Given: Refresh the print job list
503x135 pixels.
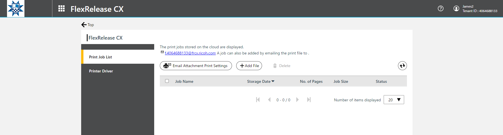Looking at the screenshot, I should 402,66.
